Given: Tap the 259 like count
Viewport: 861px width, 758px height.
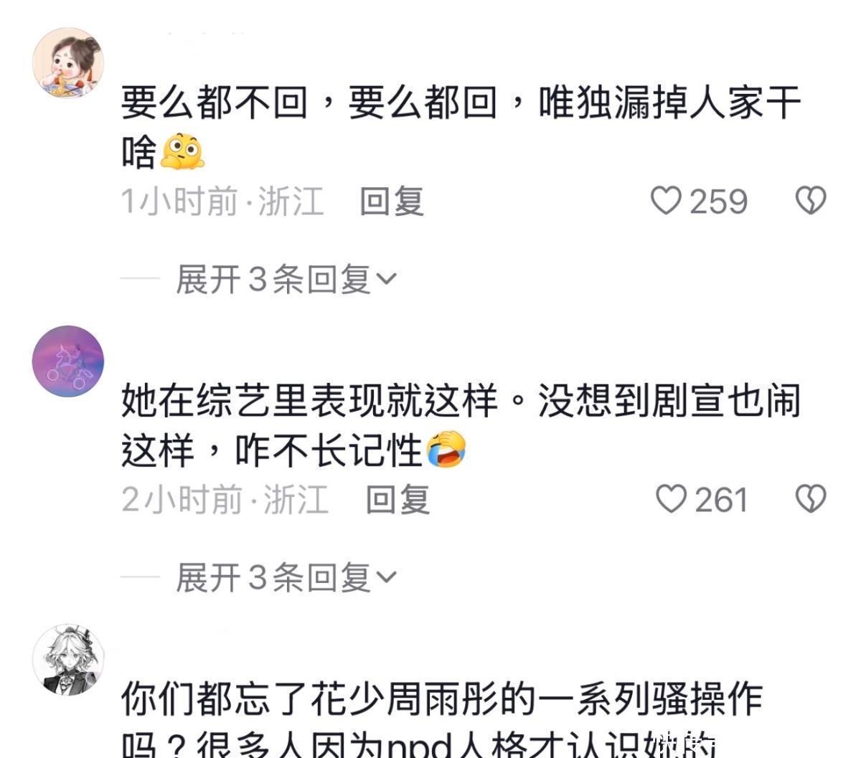Looking at the screenshot, I should (718, 202).
